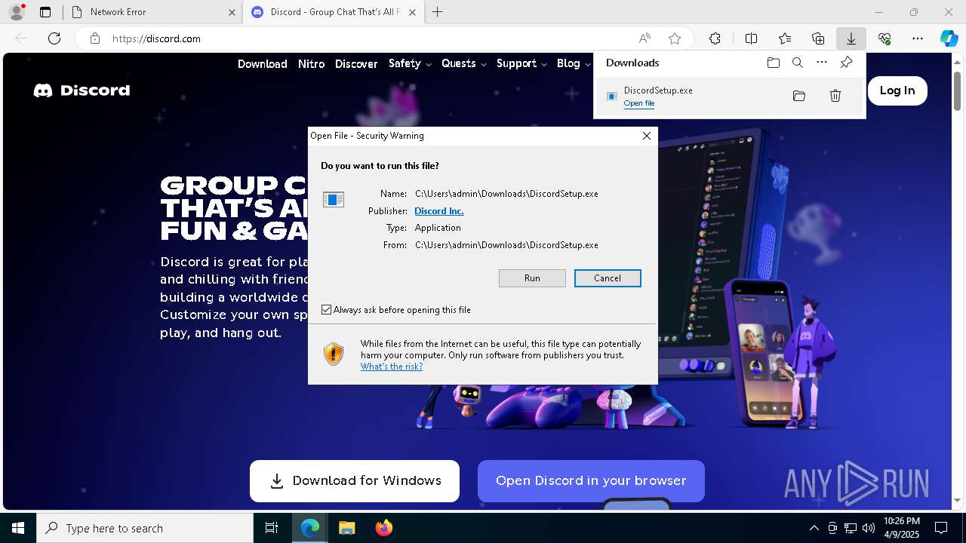
Task: Open Download link in Discord navigation
Action: point(263,64)
